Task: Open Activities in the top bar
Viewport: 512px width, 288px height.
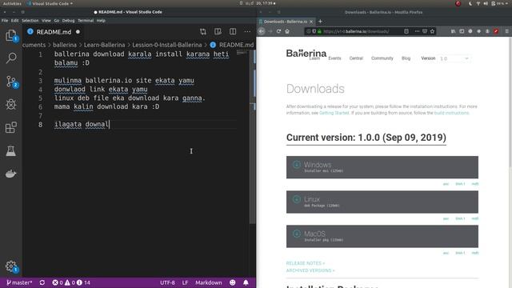Action: click(12, 3)
